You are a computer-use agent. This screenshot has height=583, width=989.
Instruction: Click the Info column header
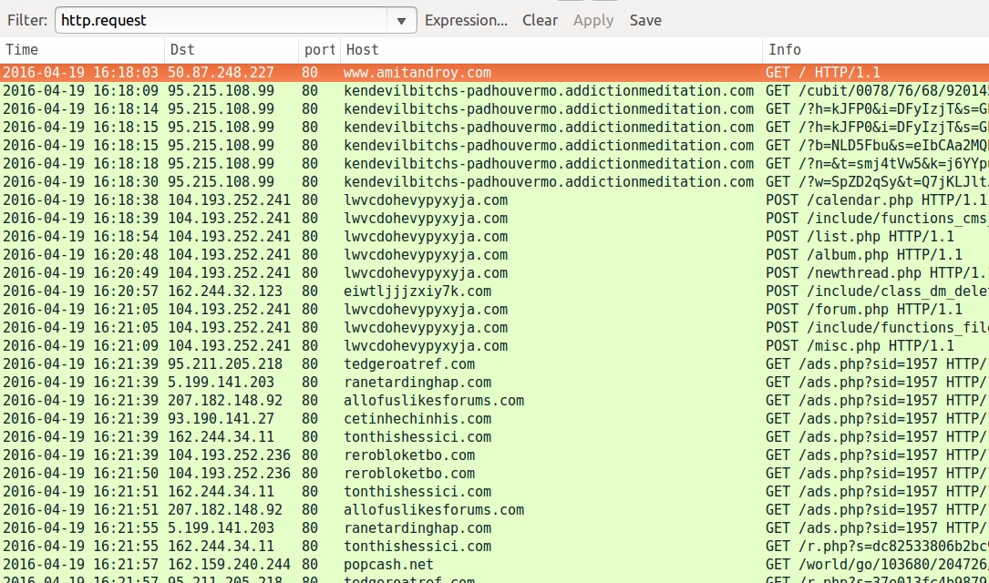(x=875, y=50)
